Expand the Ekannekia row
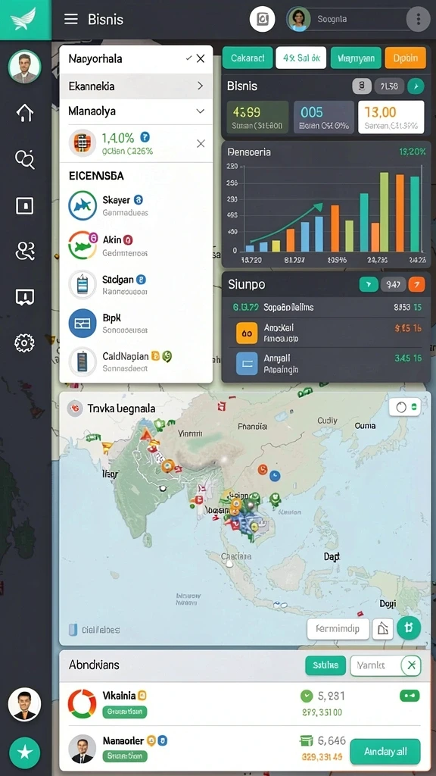Screen dimensions: 436x776 point(136,86)
